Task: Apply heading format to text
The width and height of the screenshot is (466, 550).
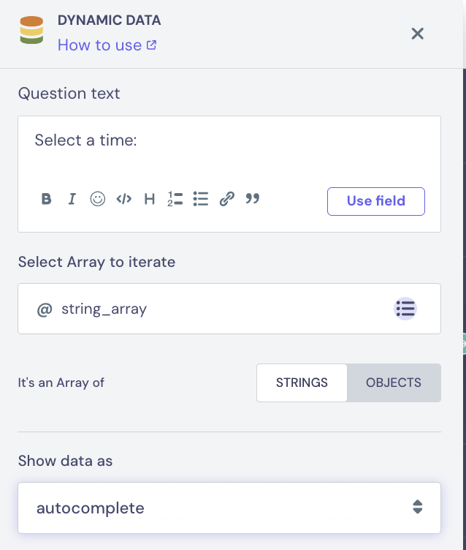Action: click(150, 199)
